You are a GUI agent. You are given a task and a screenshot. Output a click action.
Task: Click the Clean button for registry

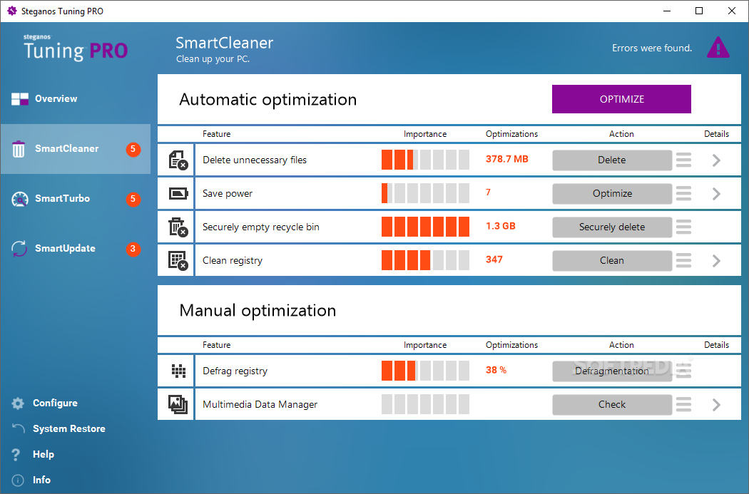point(612,261)
